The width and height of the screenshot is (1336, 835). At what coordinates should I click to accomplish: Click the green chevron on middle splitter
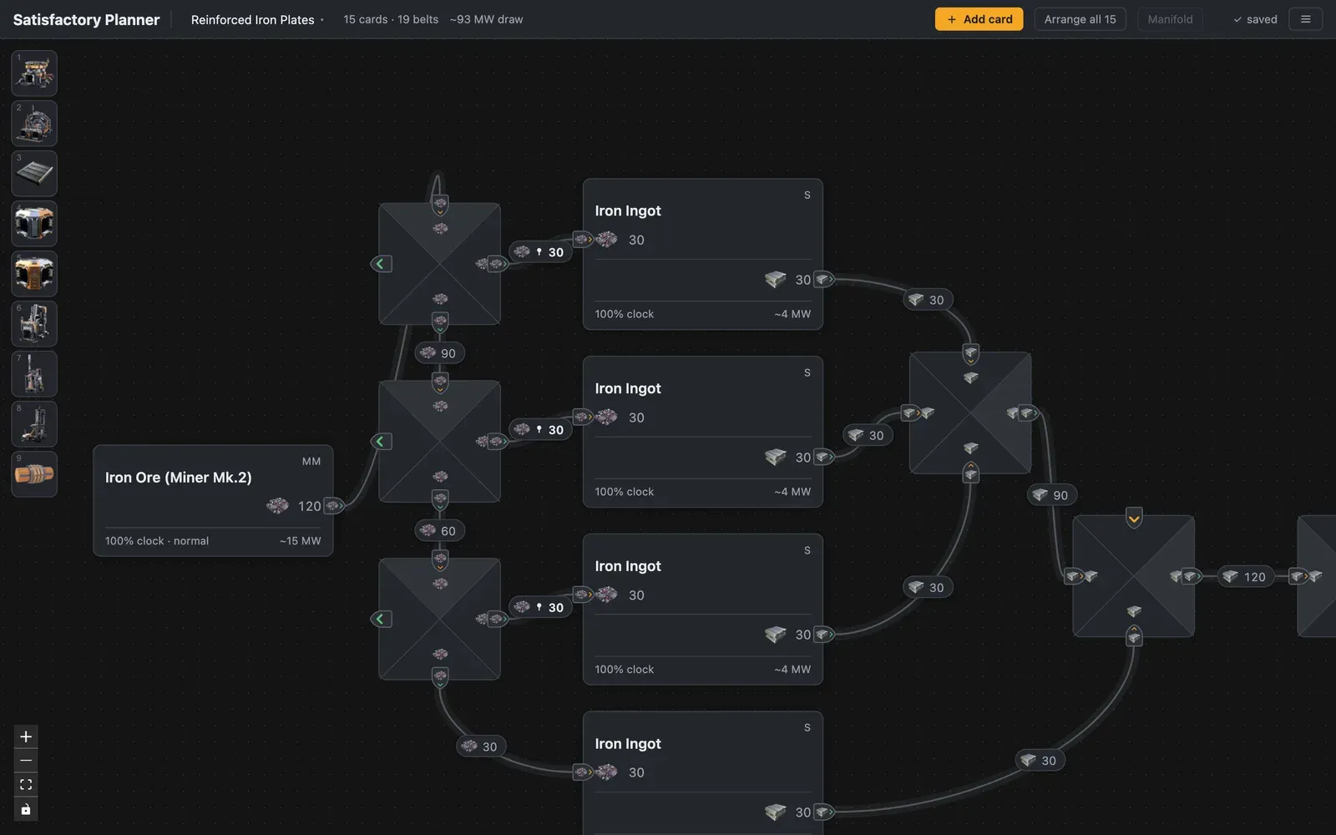pyautogui.click(x=381, y=442)
